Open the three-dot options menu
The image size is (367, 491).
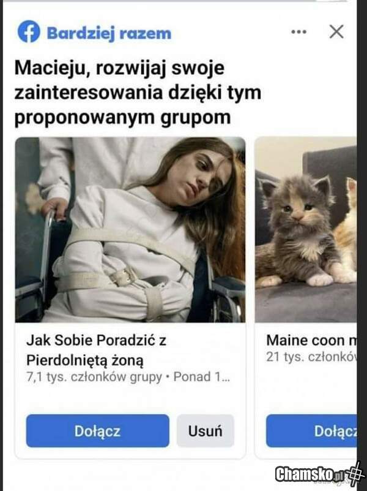point(298,32)
